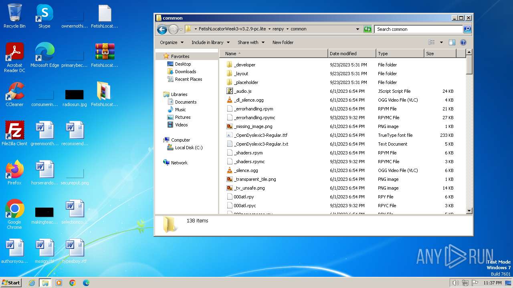Select Pictures library in the sidebar

click(x=183, y=117)
